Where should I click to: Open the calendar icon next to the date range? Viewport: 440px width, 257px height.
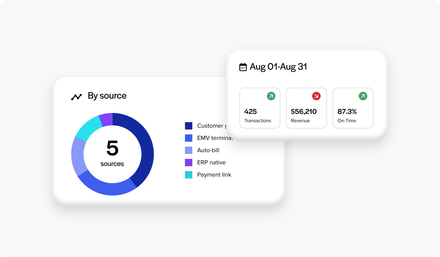(x=243, y=67)
